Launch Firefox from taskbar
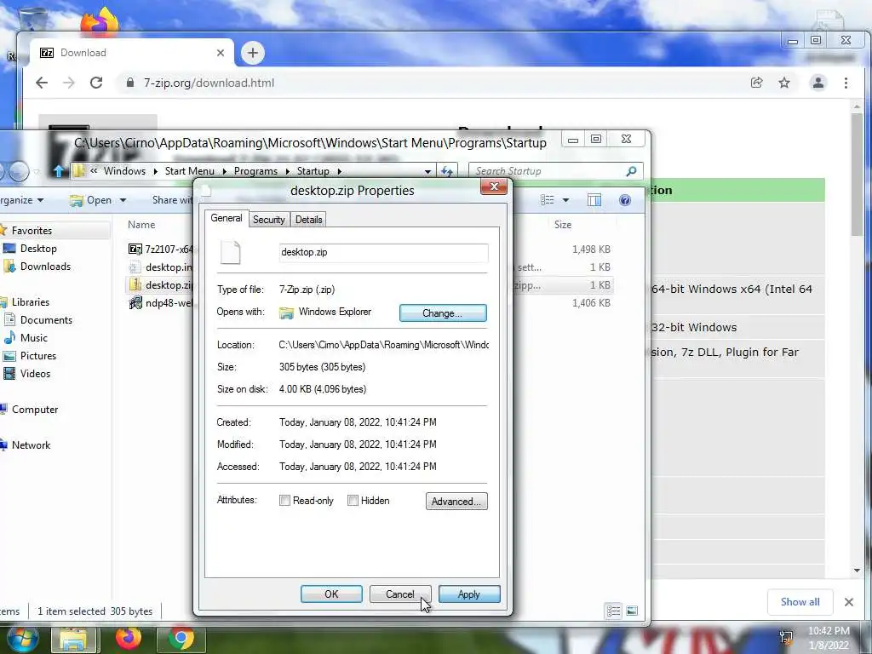Viewport: 872px width, 654px height. coord(129,639)
